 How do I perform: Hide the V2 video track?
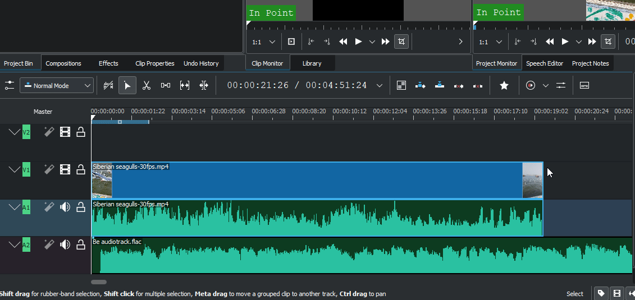click(65, 132)
